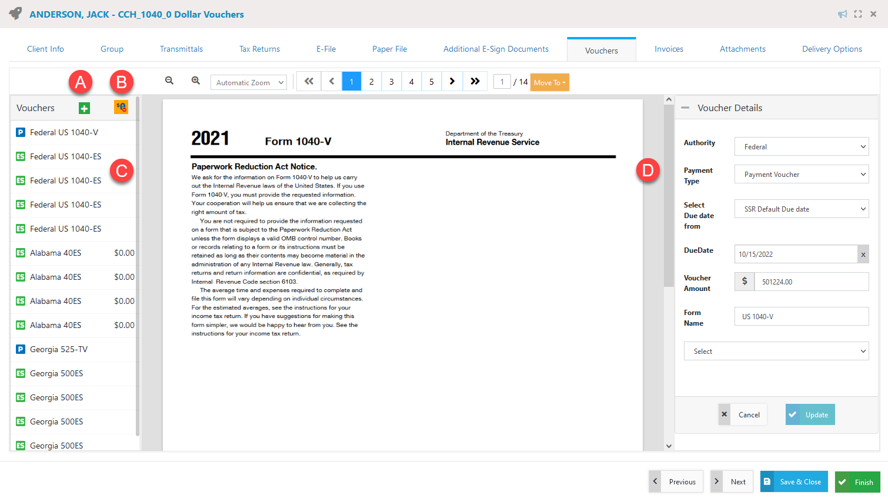Open the Delivery Options tab
The height and width of the screenshot is (502, 888).
(x=832, y=49)
